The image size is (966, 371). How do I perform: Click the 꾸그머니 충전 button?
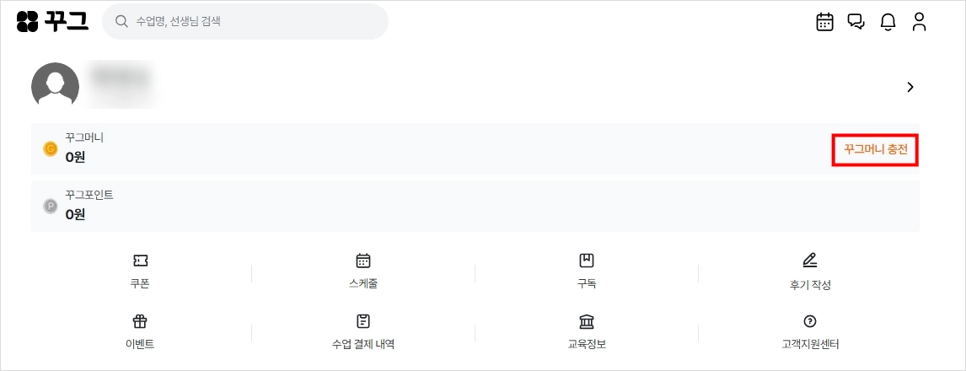pyautogui.click(x=876, y=150)
